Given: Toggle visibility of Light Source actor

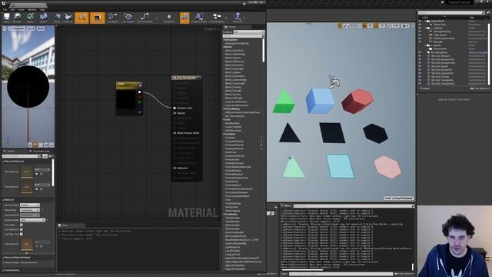Looking at the screenshot, I should [x=420, y=35].
